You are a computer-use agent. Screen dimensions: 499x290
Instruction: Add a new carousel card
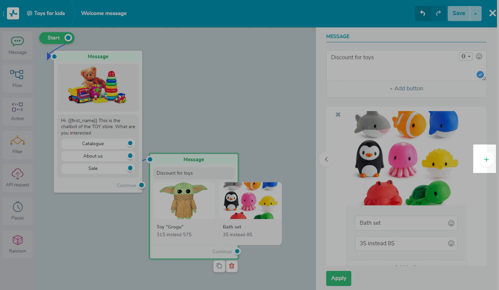click(486, 160)
